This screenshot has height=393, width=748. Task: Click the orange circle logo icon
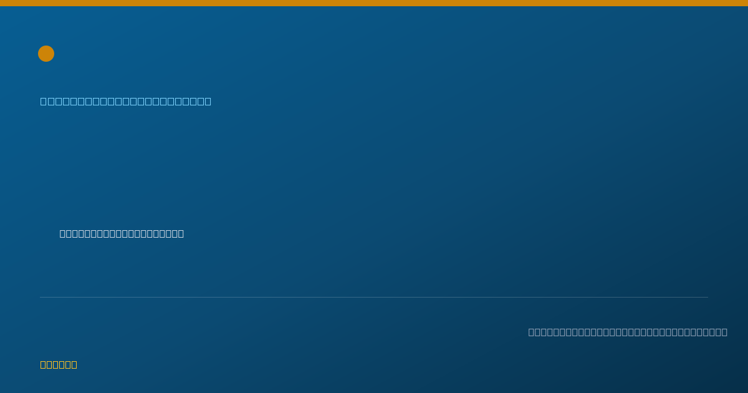(x=46, y=54)
